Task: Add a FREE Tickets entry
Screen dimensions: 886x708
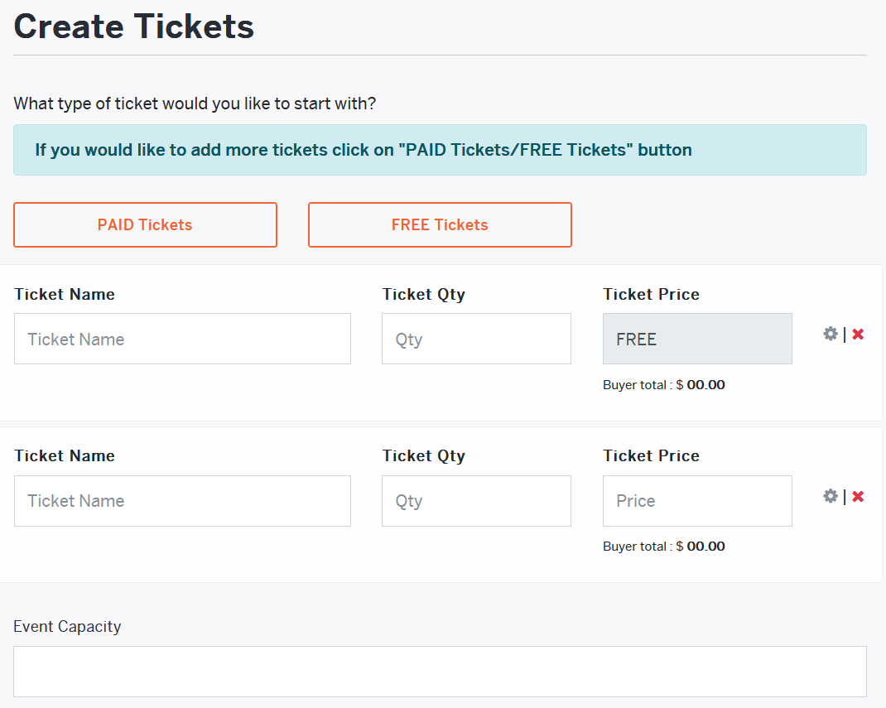Action: click(x=440, y=225)
